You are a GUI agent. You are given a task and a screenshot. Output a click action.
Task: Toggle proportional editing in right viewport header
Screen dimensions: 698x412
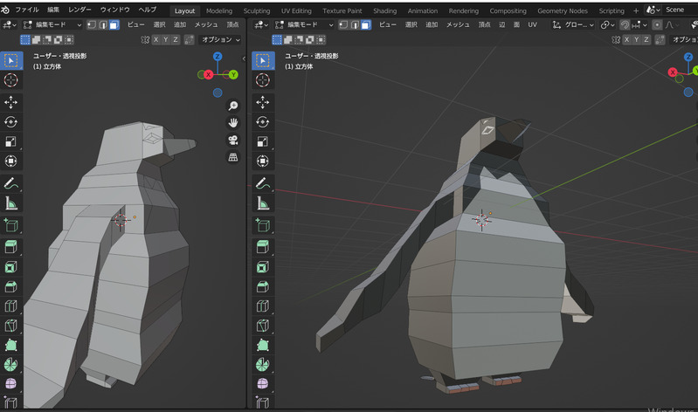coord(657,25)
